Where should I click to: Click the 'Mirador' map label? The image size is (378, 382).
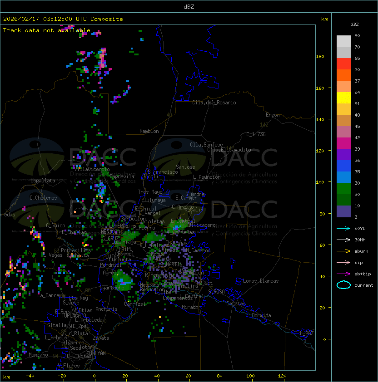coord(191,307)
